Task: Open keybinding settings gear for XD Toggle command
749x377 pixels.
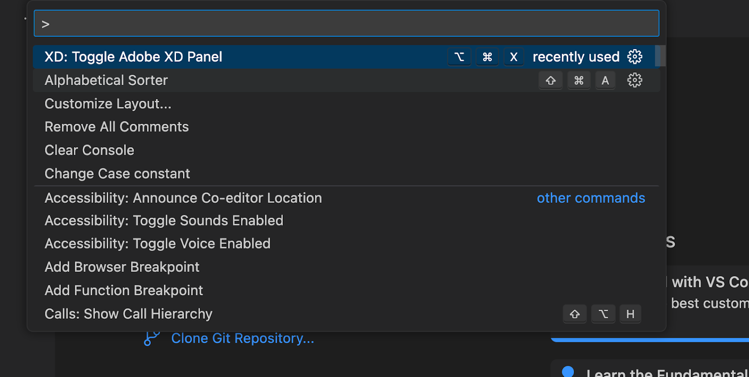Action: (634, 57)
